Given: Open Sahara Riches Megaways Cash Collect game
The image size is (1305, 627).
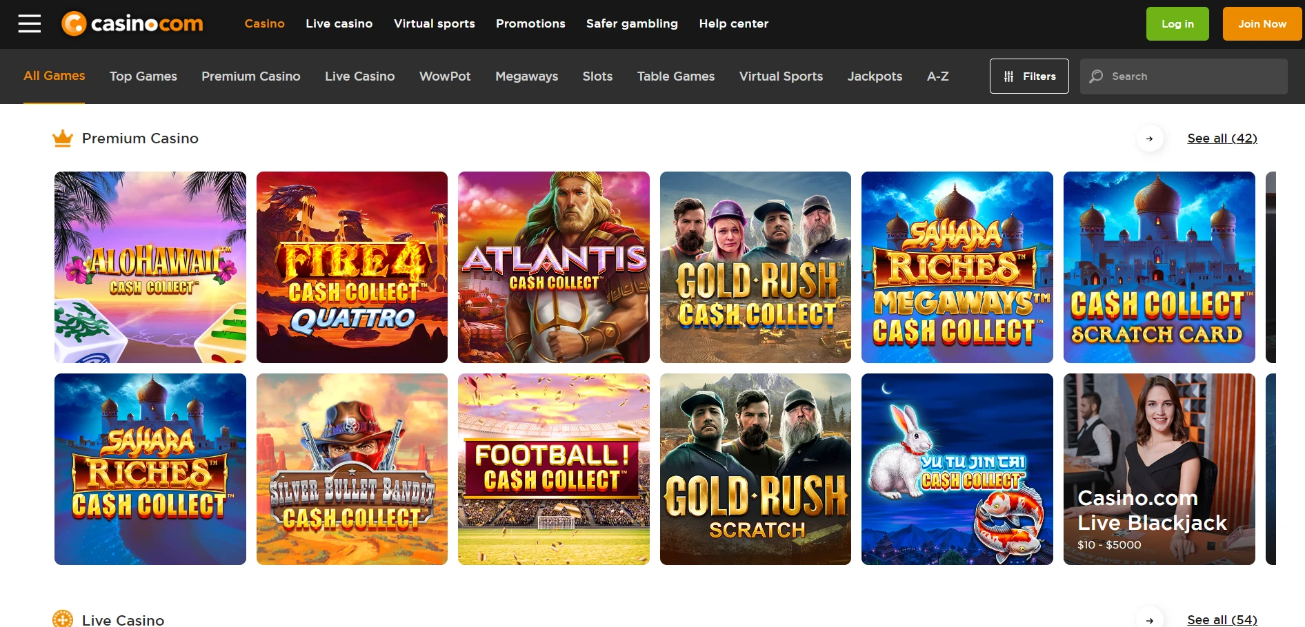Looking at the screenshot, I should pos(957,267).
